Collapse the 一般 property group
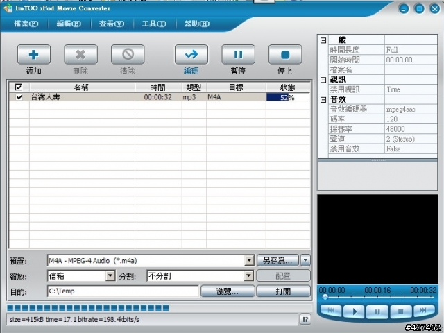Screen dimensions: 444x333 323,40
